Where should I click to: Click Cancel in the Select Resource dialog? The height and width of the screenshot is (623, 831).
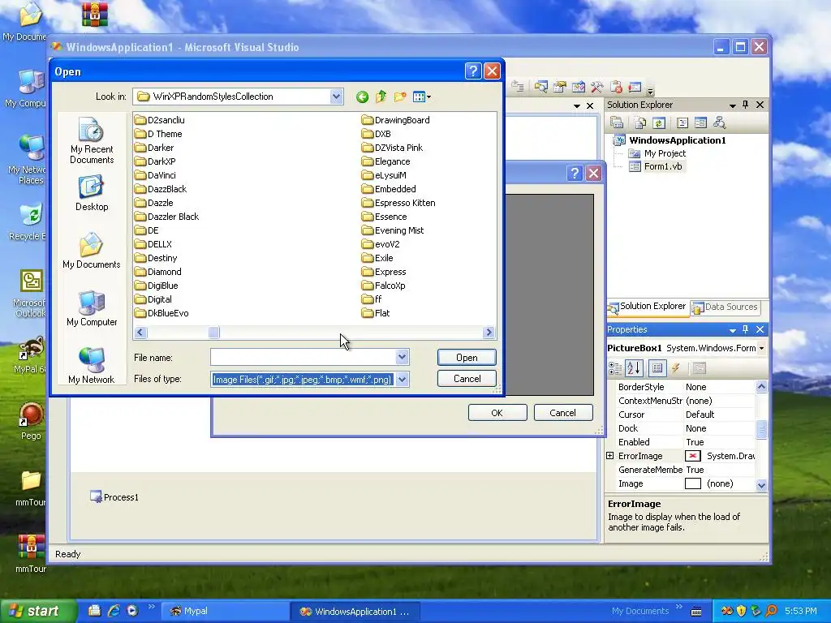[563, 413]
